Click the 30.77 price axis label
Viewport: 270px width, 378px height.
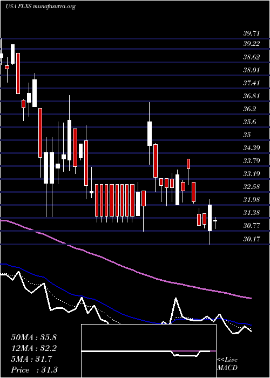click(x=251, y=226)
